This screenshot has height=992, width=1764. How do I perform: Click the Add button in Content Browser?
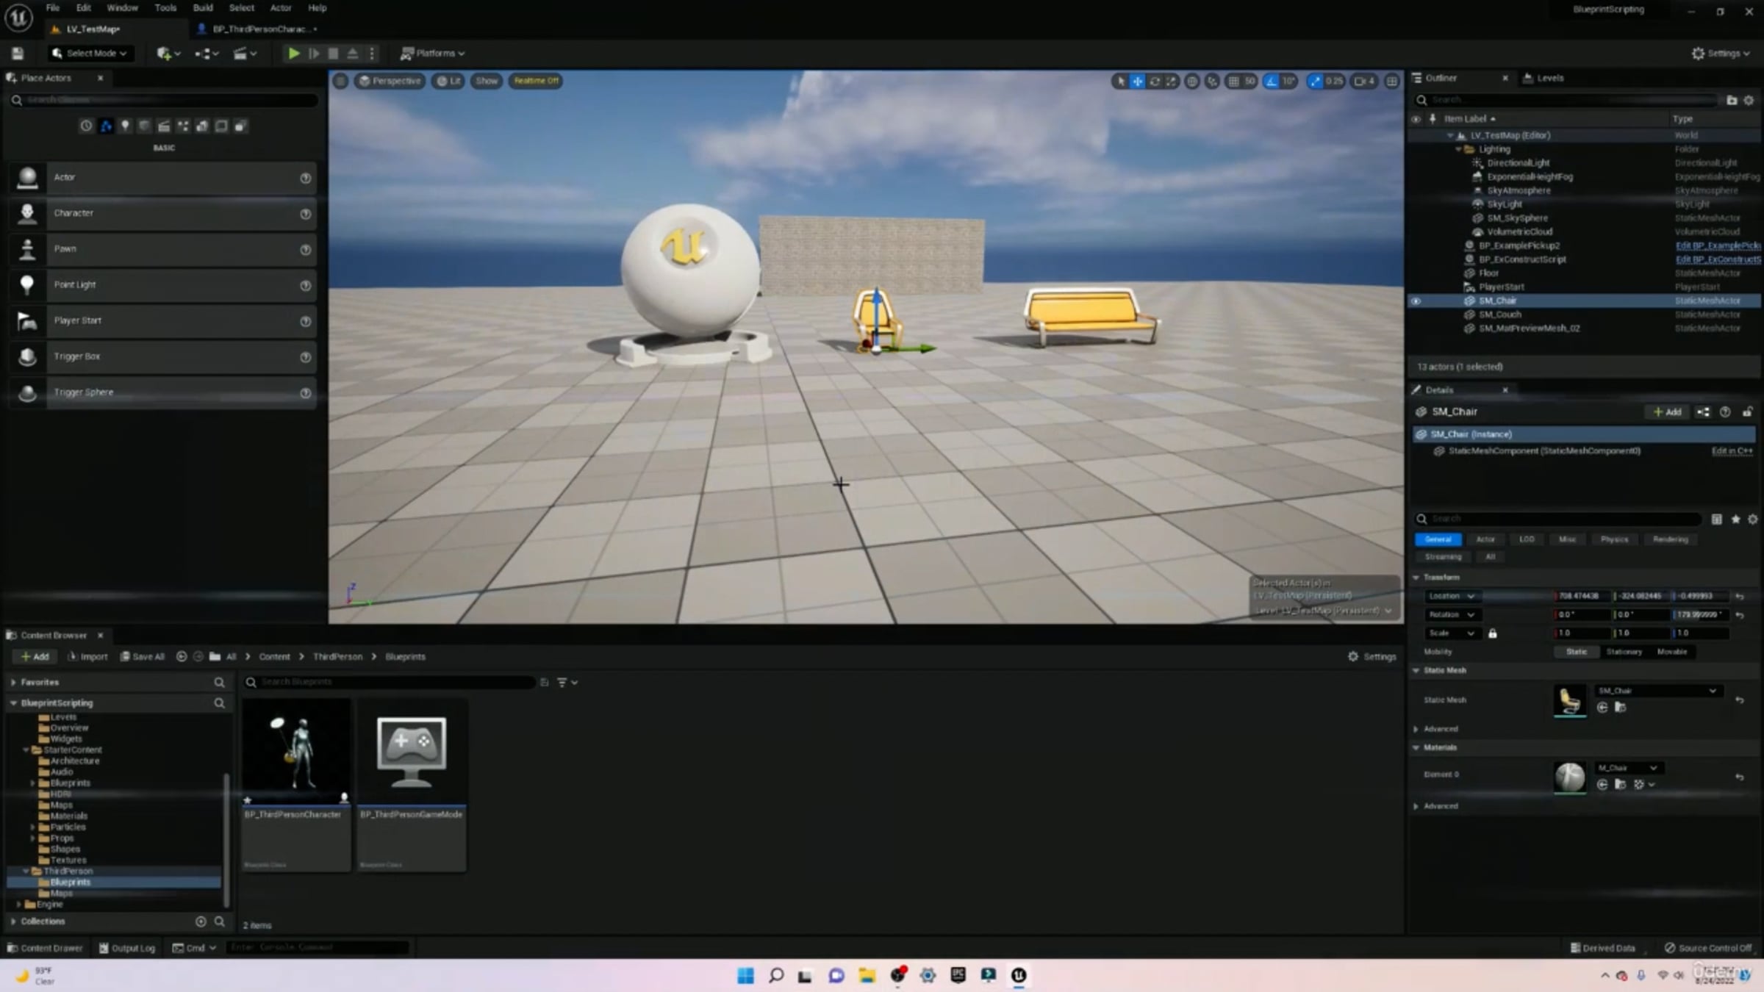click(x=35, y=656)
